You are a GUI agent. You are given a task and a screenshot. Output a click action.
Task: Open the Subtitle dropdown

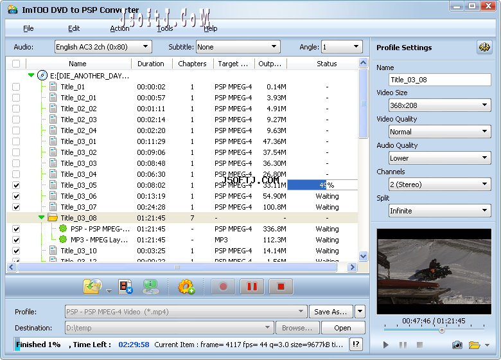pos(238,47)
